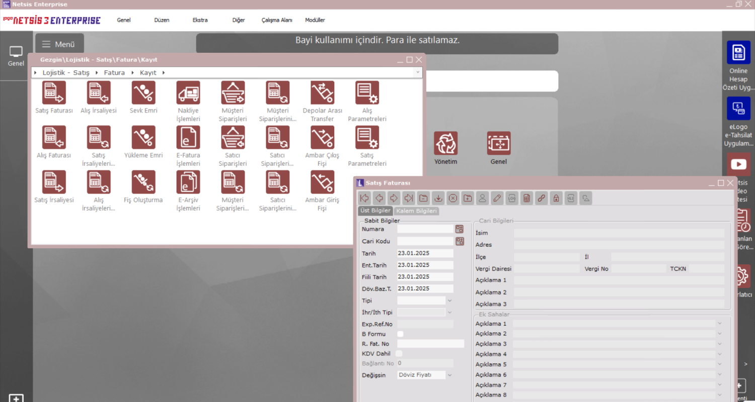
Task: Open Online Hesap Özeti app shortcut
Action: point(738,52)
